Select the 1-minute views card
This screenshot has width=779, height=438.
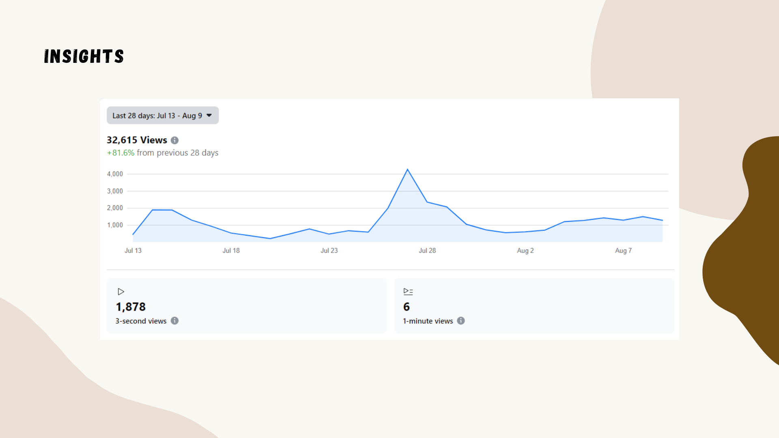(534, 305)
